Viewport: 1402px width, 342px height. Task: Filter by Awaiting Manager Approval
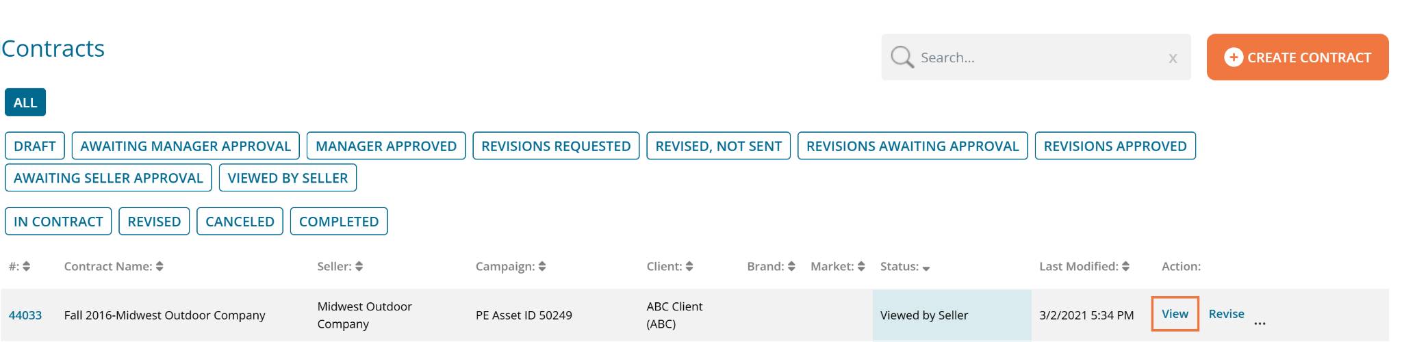pyautogui.click(x=186, y=146)
